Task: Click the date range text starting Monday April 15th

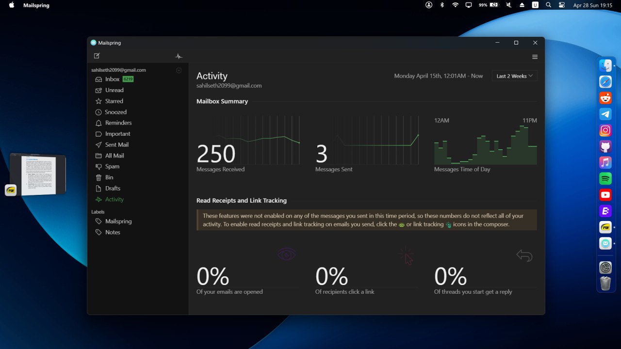Action: 439,76
